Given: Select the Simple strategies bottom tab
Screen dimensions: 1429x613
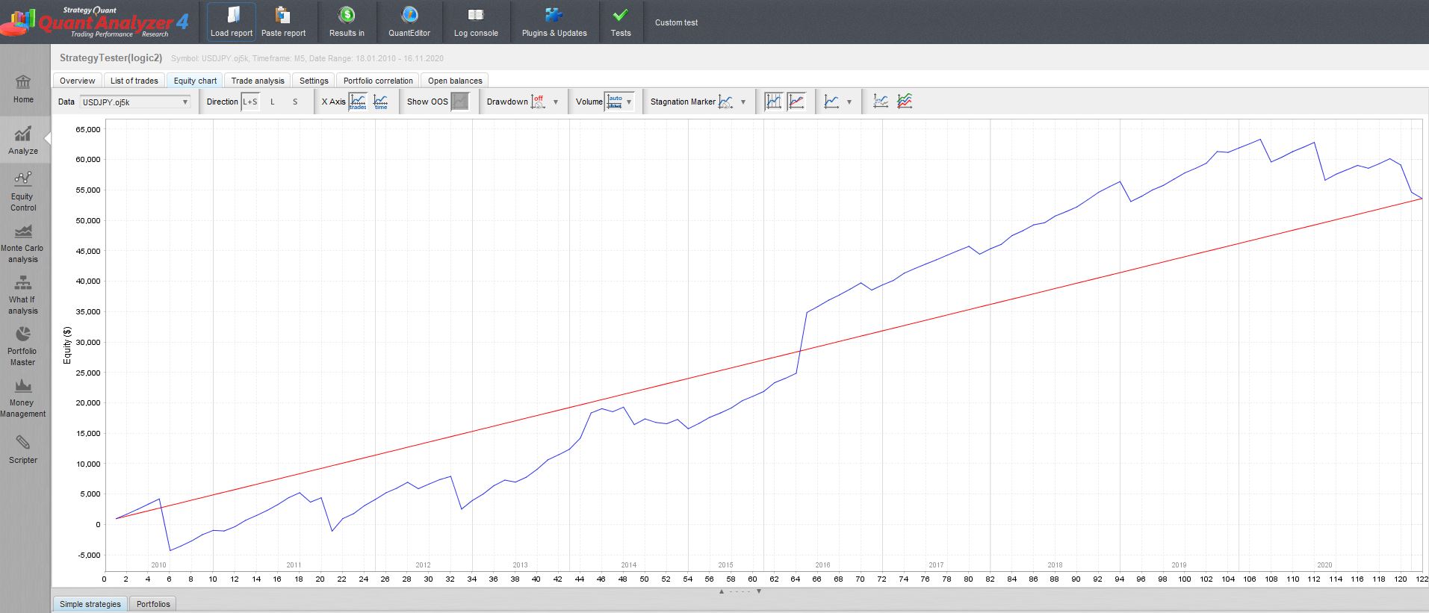Looking at the screenshot, I should [90, 604].
